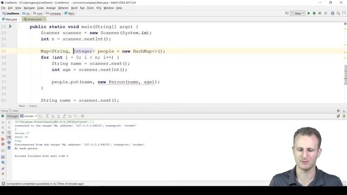
Task: Close the Stream.java tab
Action: coord(43,19)
